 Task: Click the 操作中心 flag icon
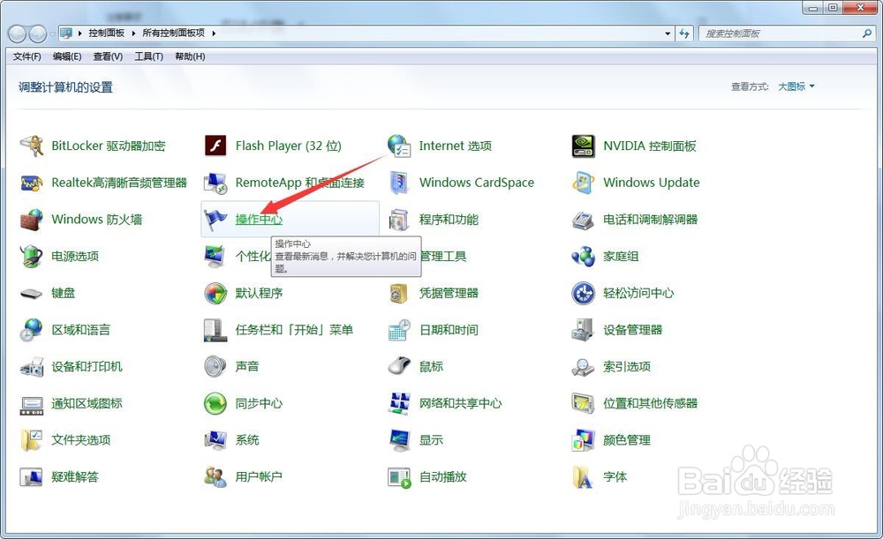coord(215,220)
